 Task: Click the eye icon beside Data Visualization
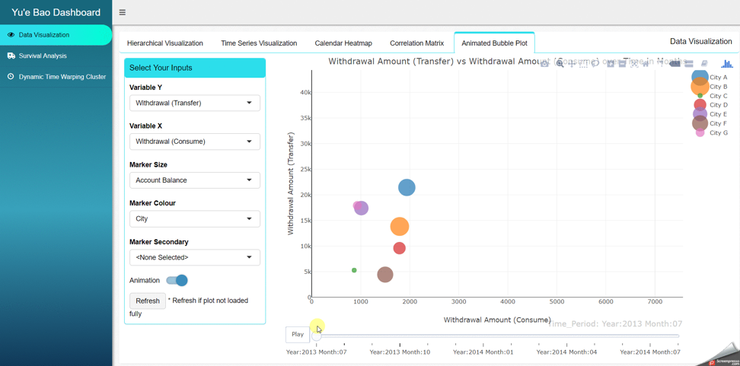[11, 35]
